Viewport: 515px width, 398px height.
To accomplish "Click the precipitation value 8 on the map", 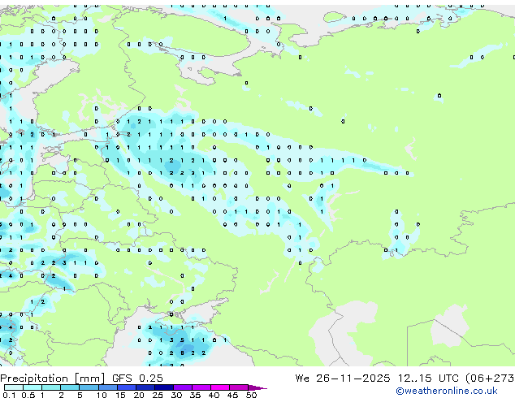I will pyautogui.click(x=182, y=353).
